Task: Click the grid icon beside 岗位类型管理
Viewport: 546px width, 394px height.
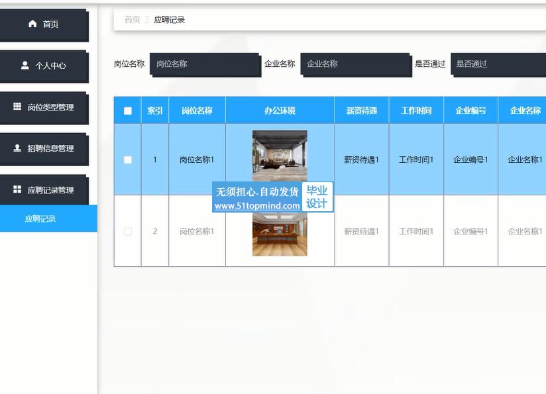Action: [17, 107]
